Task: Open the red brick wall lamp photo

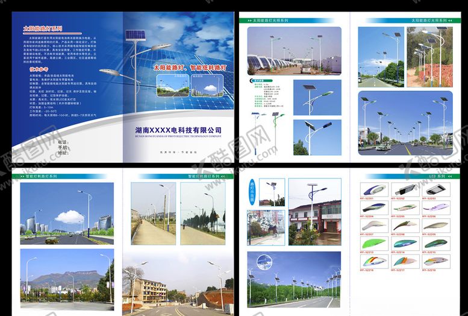Action: 429,56
